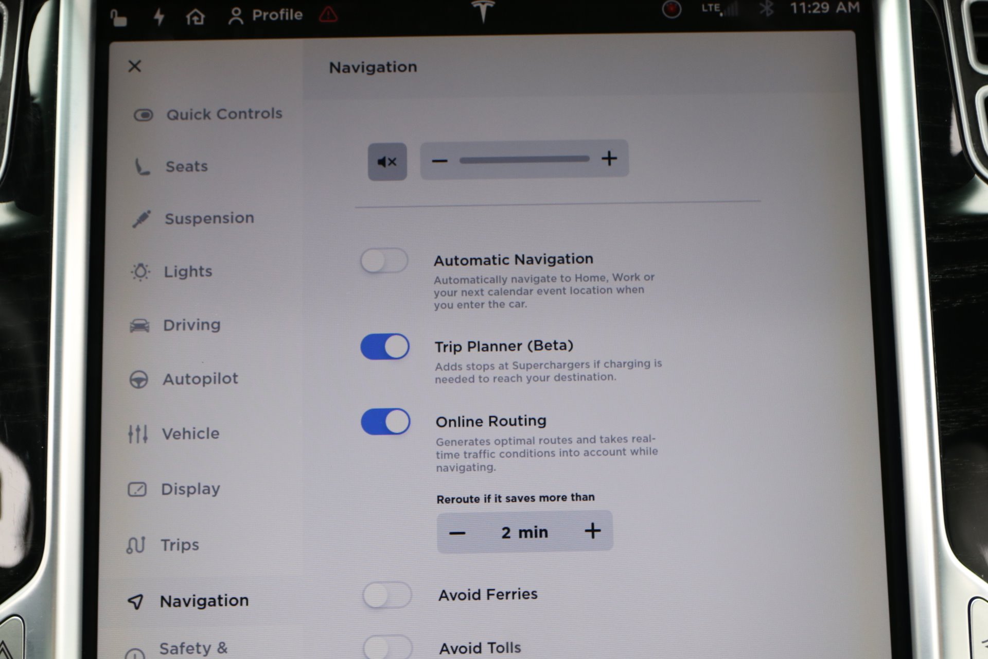Tap Reroute if it saves more than

coord(515,498)
